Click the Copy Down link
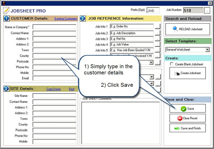This screenshot has height=149, width=214. (54, 89)
